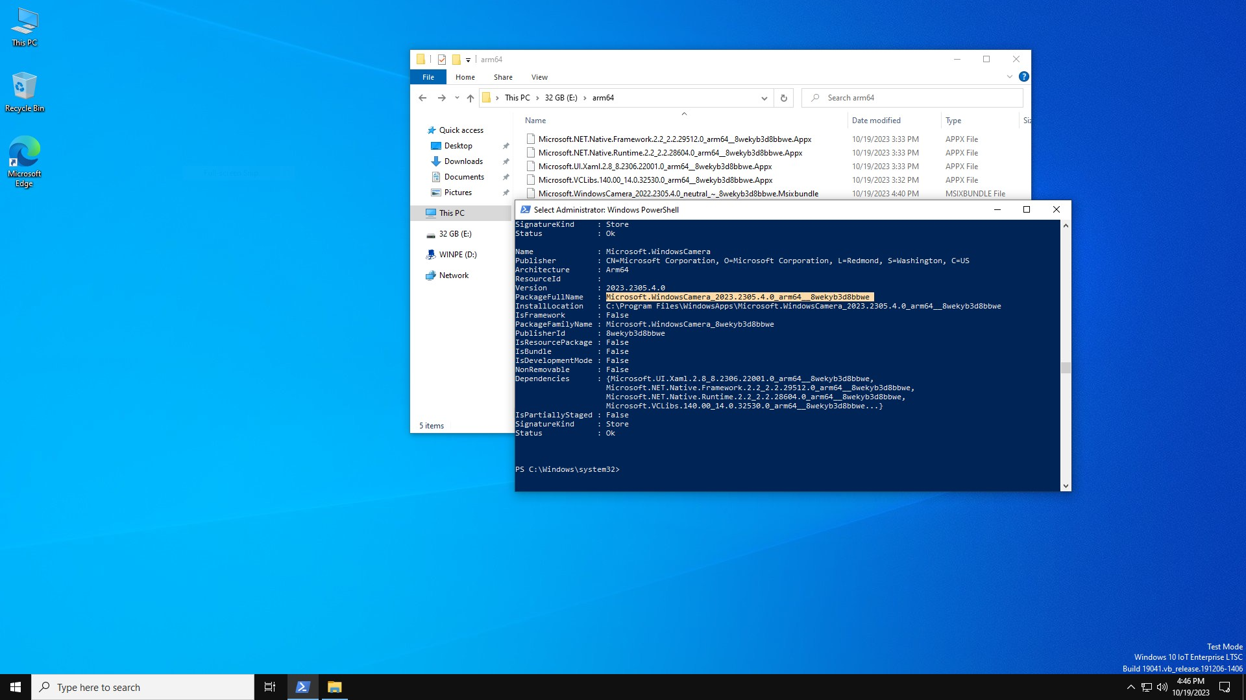Go back in File Explorer
The width and height of the screenshot is (1246, 700).
point(422,98)
